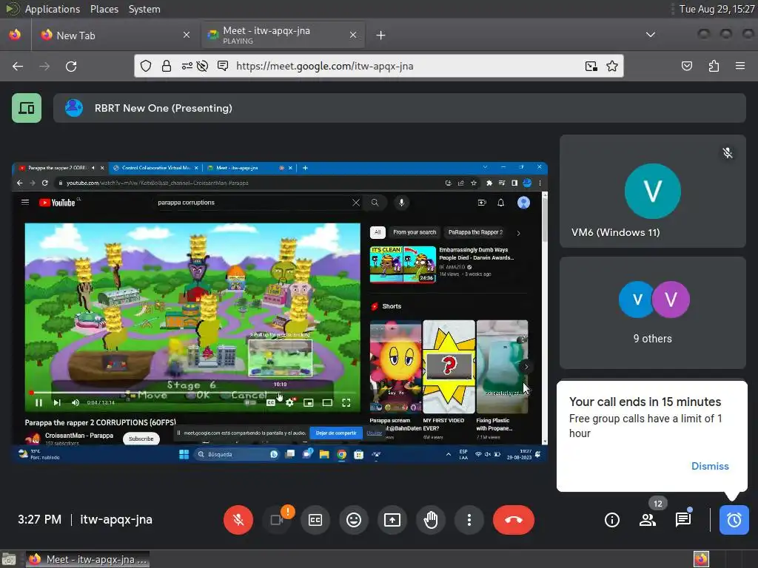Open a new Firefox tab
This screenshot has height=568, width=758.
click(x=381, y=35)
